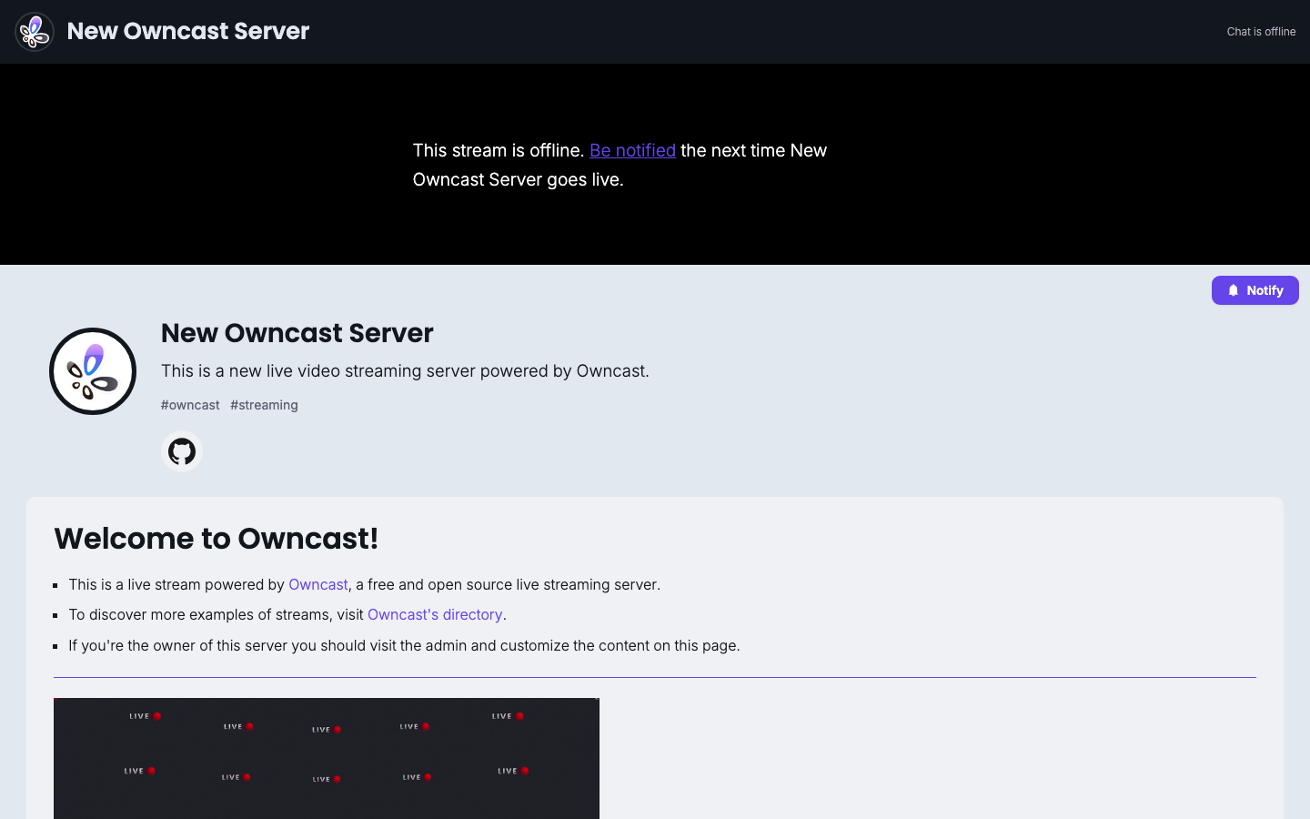Click the server description about streaming server
The image size is (1310, 819).
(x=405, y=371)
